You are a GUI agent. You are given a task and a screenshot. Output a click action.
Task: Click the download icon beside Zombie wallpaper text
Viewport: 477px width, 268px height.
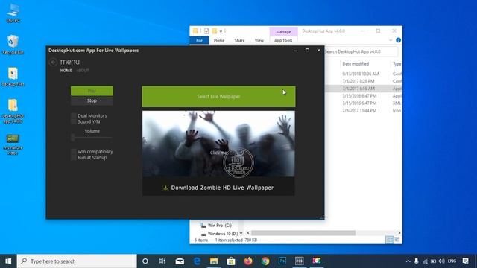pyautogui.click(x=165, y=188)
